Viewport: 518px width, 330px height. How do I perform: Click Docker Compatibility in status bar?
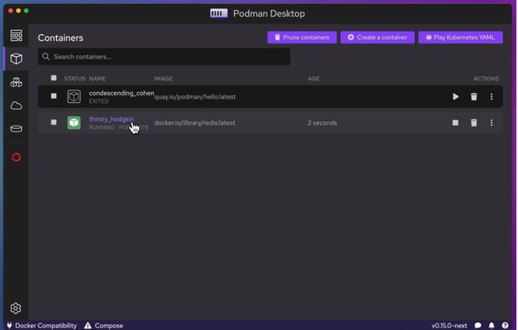[42, 325]
